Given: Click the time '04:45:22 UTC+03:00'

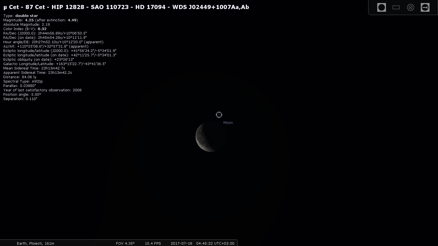Looking at the screenshot, I should pos(215,243).
